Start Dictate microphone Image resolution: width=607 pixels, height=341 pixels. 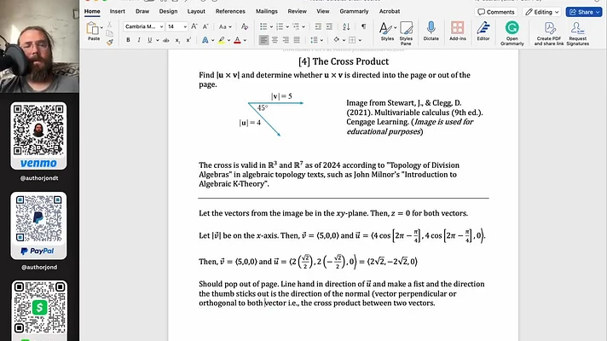pyautogui.click(x=431, y=32)
